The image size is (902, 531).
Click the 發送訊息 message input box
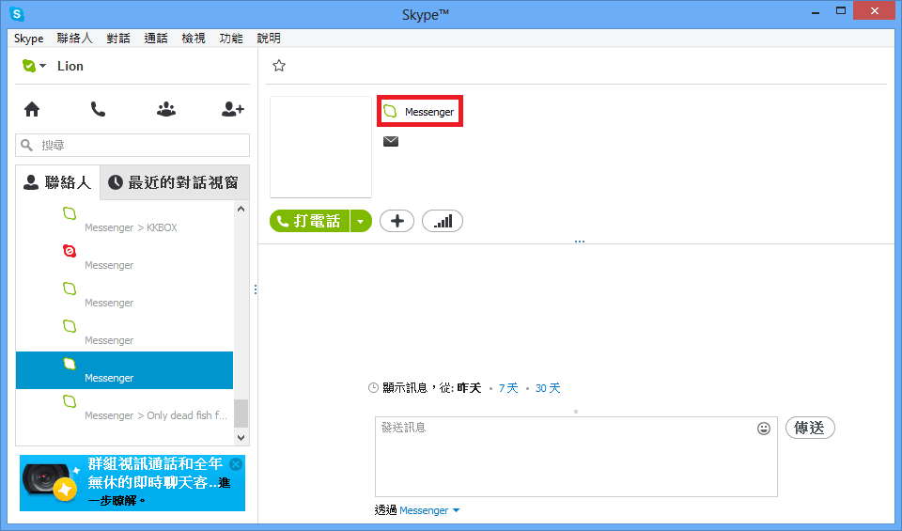click(x=576, y=457)
